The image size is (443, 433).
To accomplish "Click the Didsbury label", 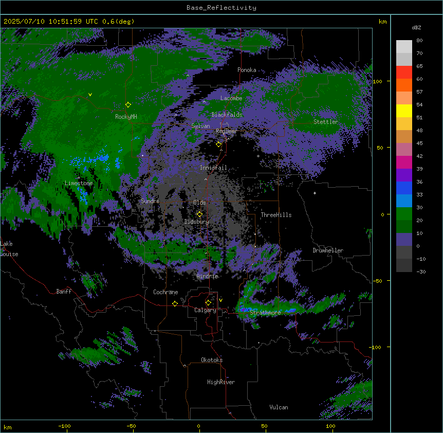I will [197, 222].
